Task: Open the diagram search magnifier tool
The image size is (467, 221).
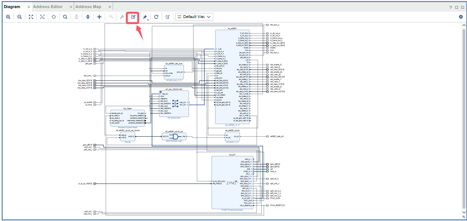Action: [65, 17]
